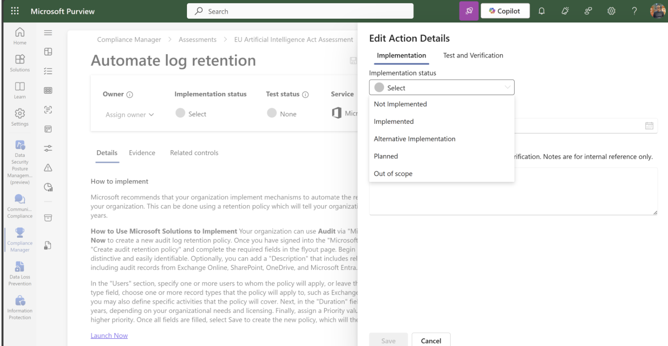Image resolution: width=668 pixels, height=346 pixels.
Task: Choose Out of scope option
Action: pos(442,174)
